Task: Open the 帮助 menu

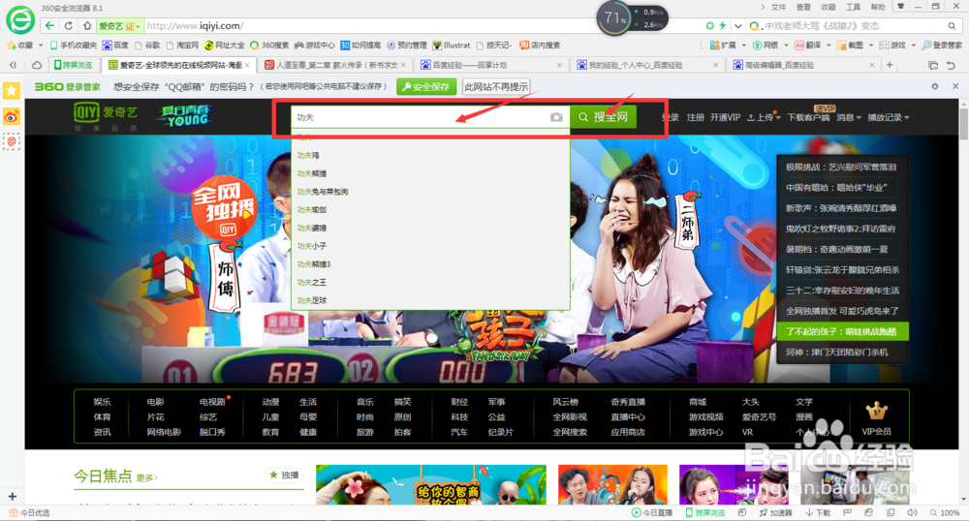Action: (x=878, y=7)
